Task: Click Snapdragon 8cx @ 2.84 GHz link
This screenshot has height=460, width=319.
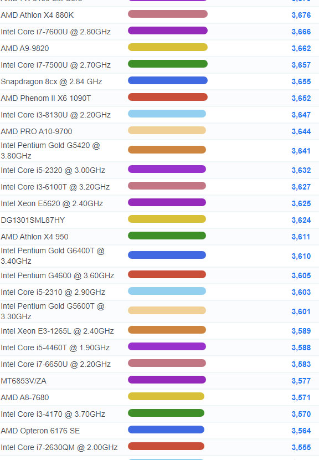Action: click(52, 81)
